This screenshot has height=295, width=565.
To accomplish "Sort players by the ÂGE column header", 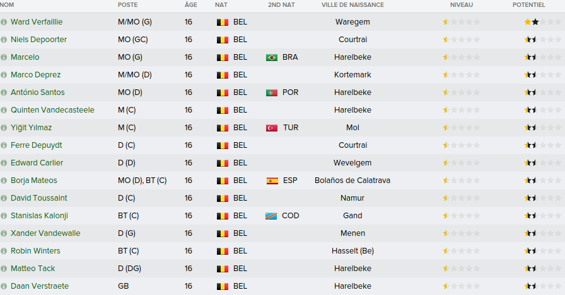I will 190,4.
